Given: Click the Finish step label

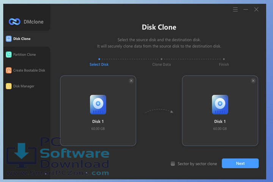Looking at the screenshot, I should pyautogui.click(x=224, y=64).
